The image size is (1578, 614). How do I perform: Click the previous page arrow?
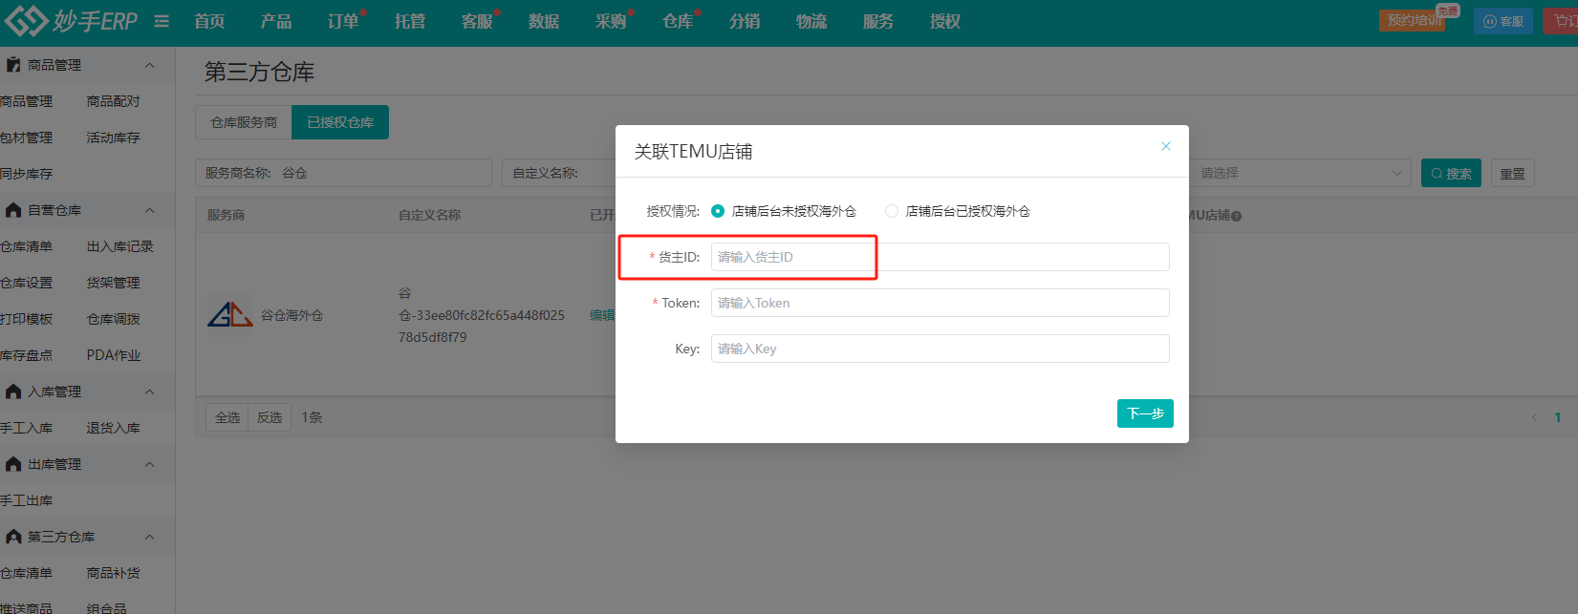pos(1535,417)
